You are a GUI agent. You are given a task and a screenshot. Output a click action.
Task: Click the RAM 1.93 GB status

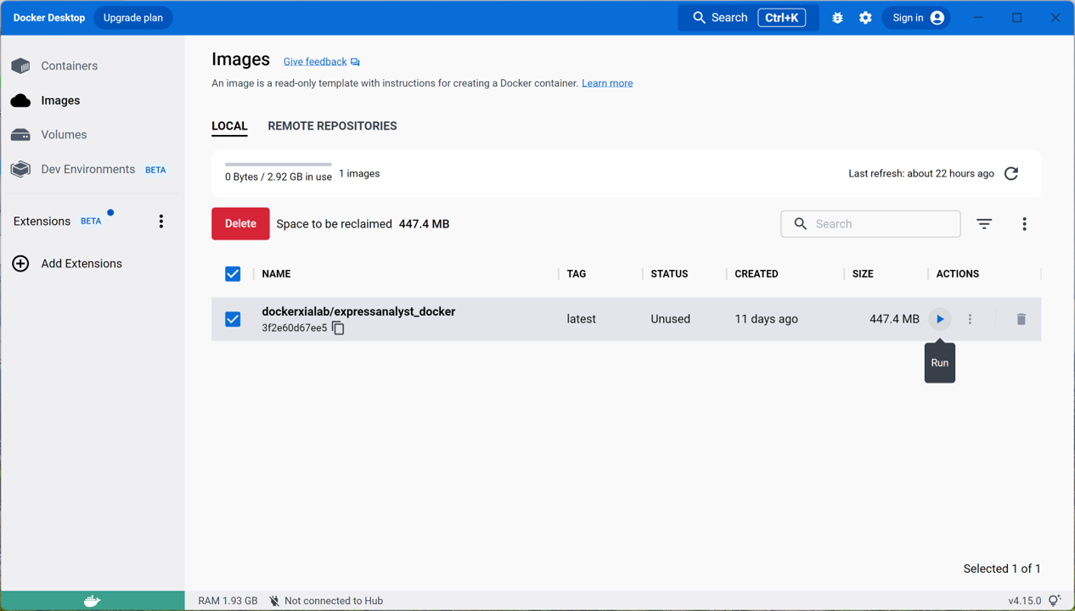coord(228,601)
